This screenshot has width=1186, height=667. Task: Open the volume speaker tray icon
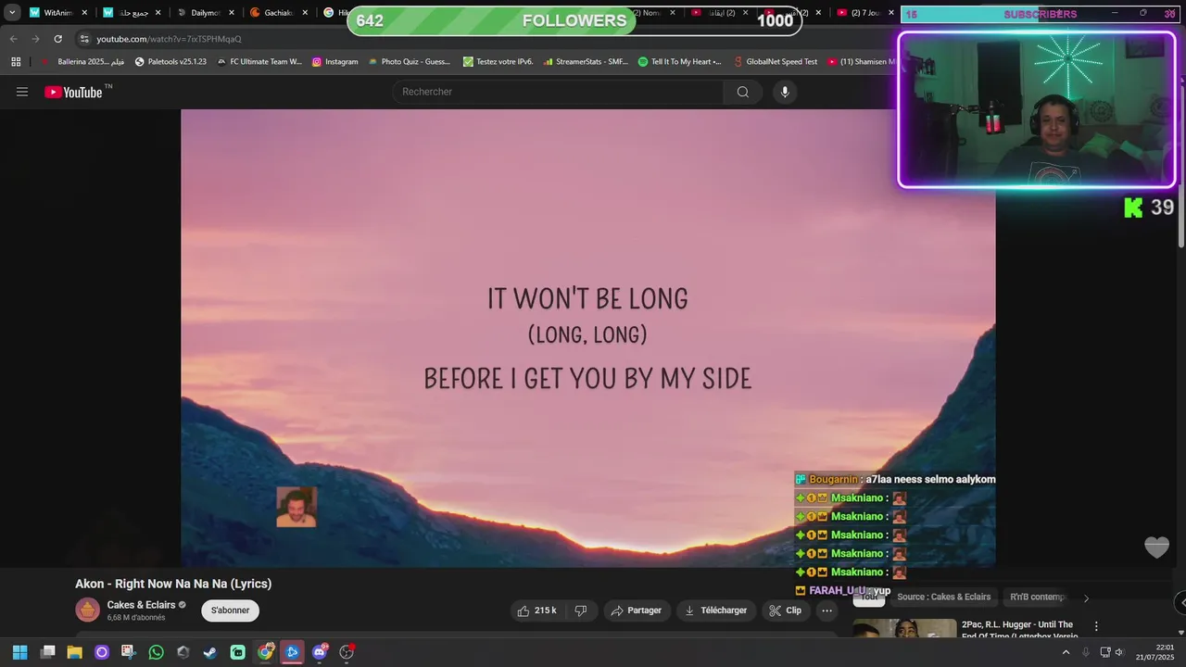point(1119,652)
